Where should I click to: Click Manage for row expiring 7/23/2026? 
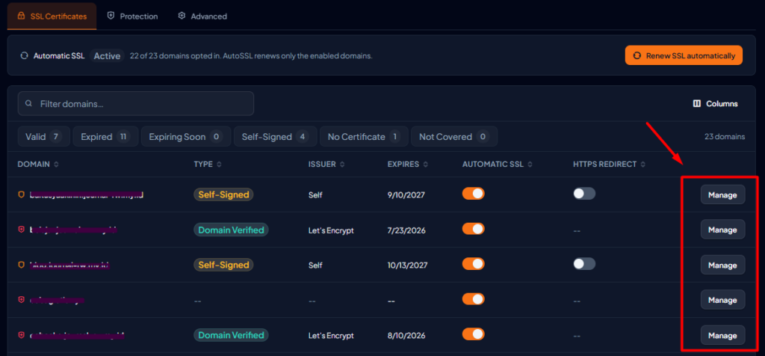pos(722,230)
